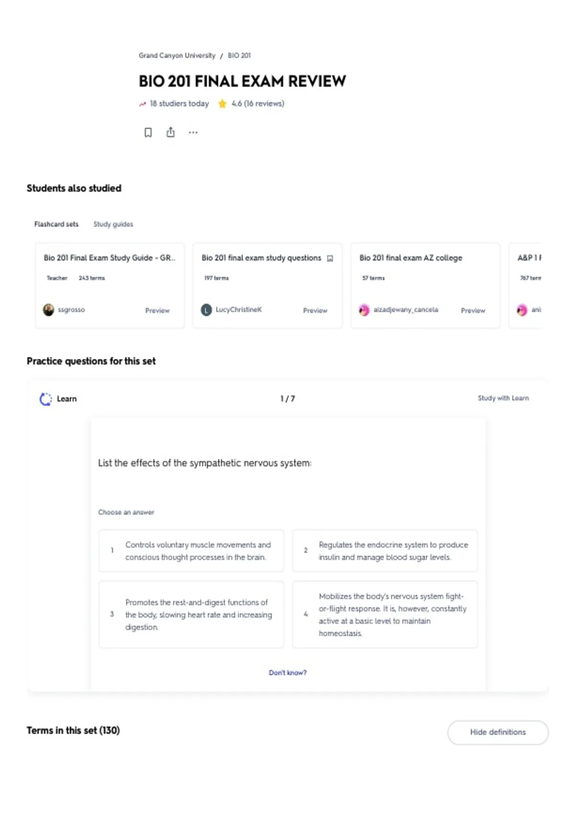575x815 pixels.
Task: Click the Don't know? link
Action: point(287,673)
